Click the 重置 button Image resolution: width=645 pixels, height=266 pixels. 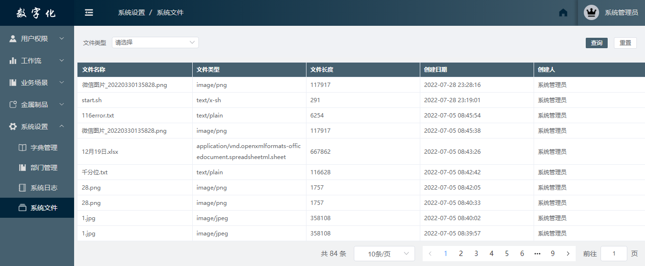tap(625, 43)
